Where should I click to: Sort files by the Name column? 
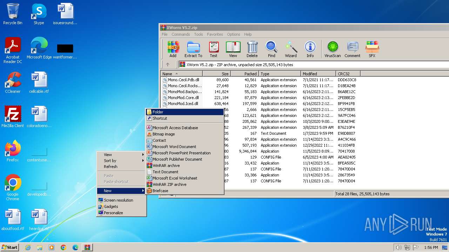click(182, 74)
